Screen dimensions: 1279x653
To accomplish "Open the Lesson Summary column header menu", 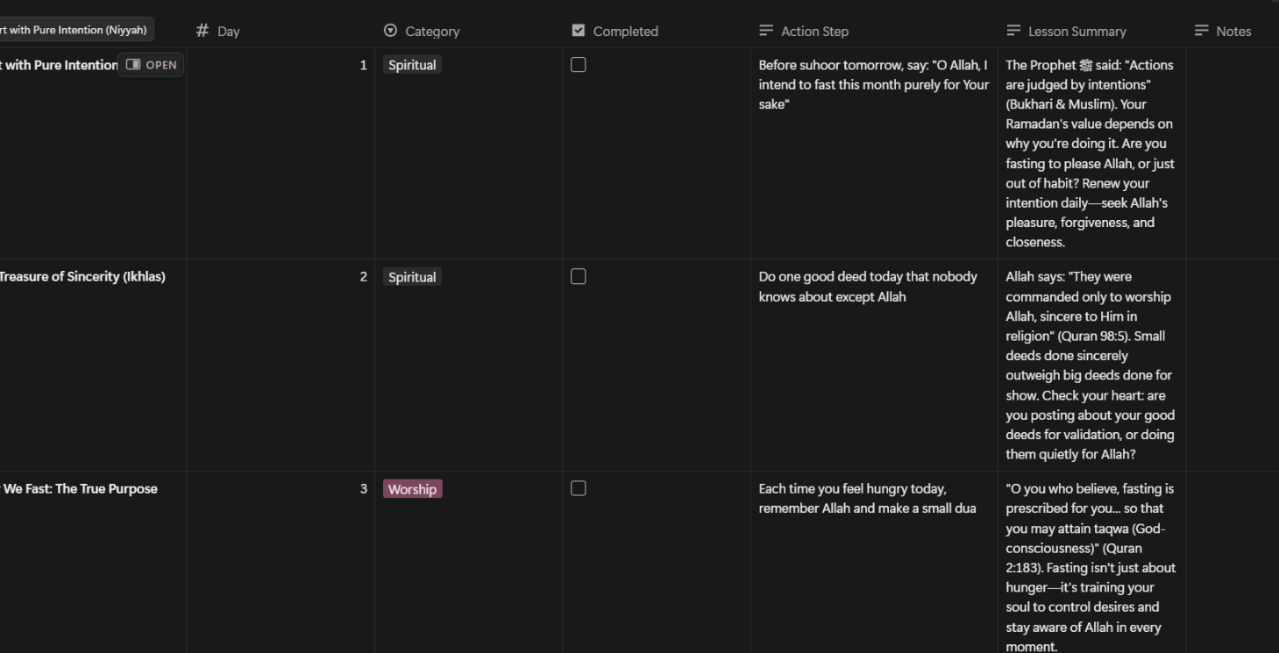I will (1076, 31).
